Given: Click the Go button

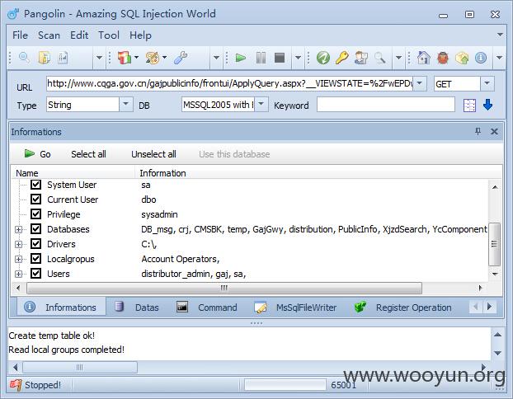Looking at the screenshot, I should pyautogui.click(x=37, y=154).
